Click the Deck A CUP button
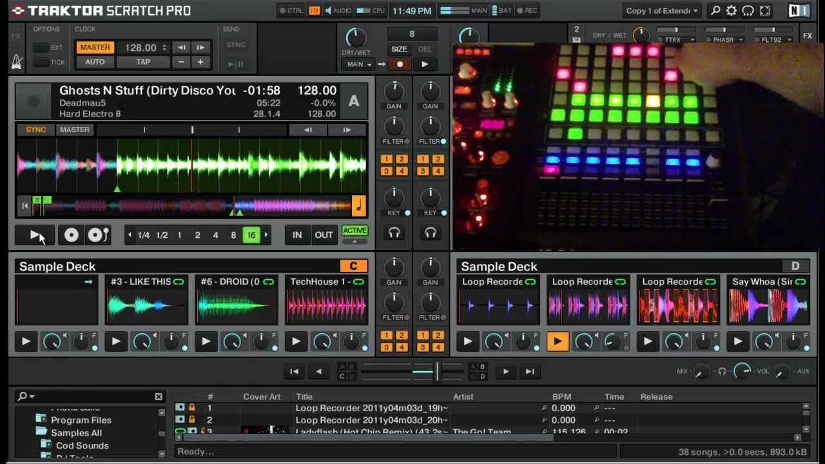Screen dimensions: 825x464 [x=98, y=235]
